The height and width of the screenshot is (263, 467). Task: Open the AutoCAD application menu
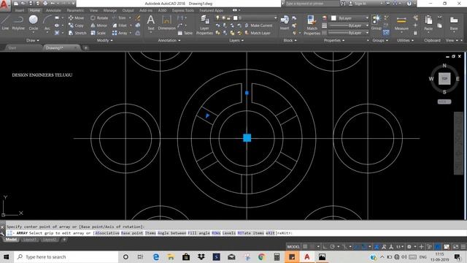[4, 5]
